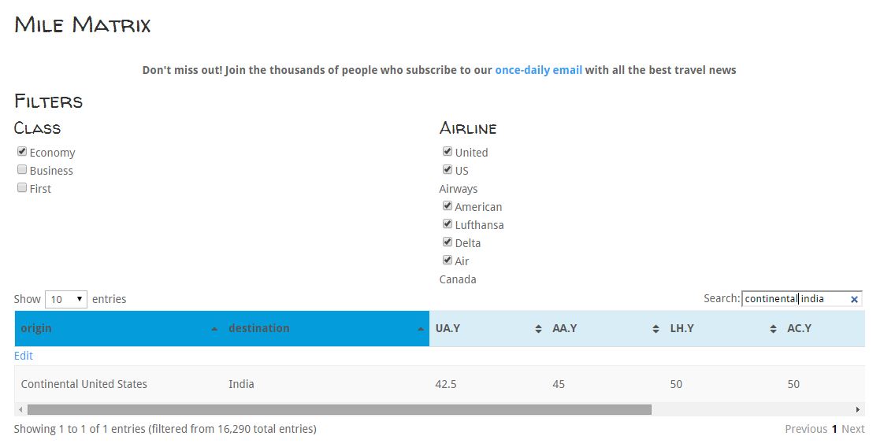884x447 pixels.
Task: Click the LH.Y column sort arrows
Action: click(x=773, y=329)
